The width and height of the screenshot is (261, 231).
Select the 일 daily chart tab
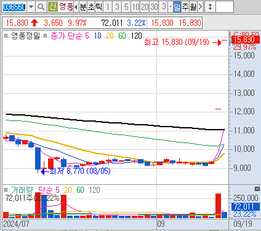tap(177, 7)
